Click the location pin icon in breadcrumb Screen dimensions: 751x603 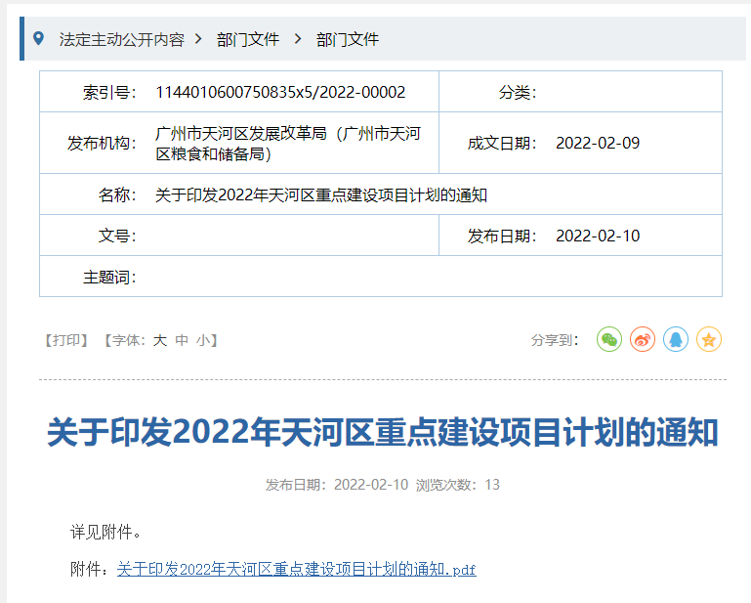(38, 38)
